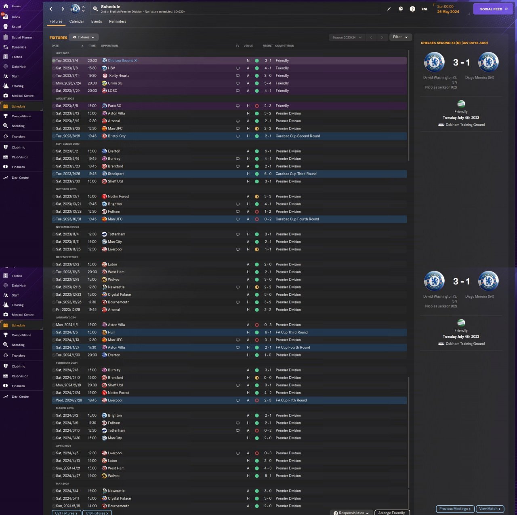Click the Union SG club badge
This screenshot has width=517, height=515.
tap(104, 83)
